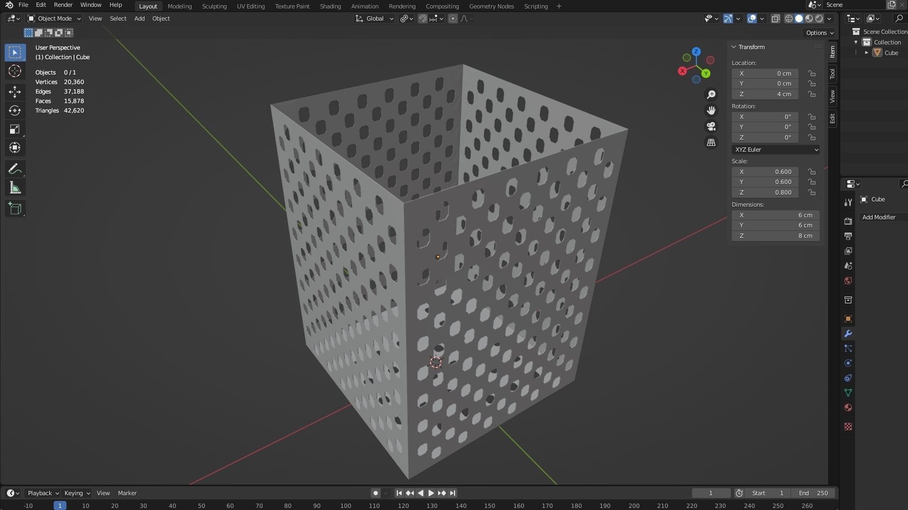908x510 pixels.
Task: Open View Layer properties tab
Action: [848, 251]
